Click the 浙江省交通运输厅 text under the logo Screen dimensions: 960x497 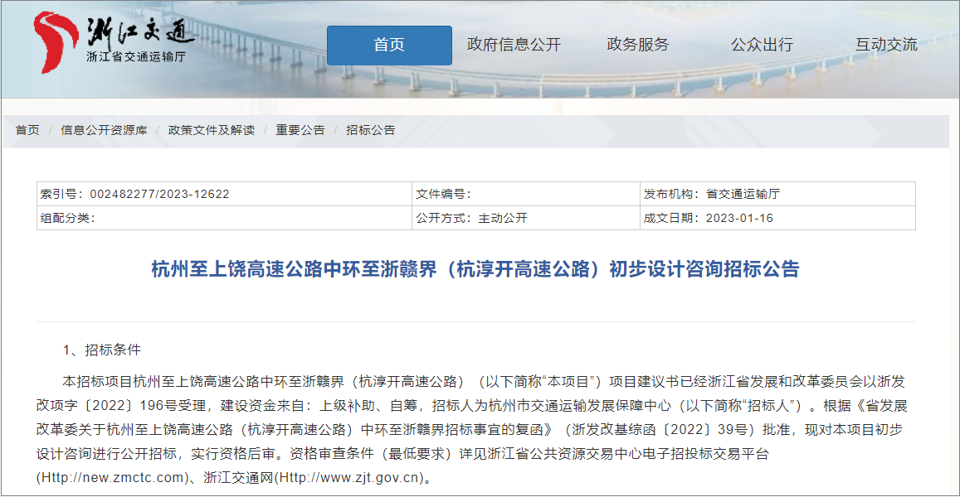pyautogui.click(x=136, y=56)
